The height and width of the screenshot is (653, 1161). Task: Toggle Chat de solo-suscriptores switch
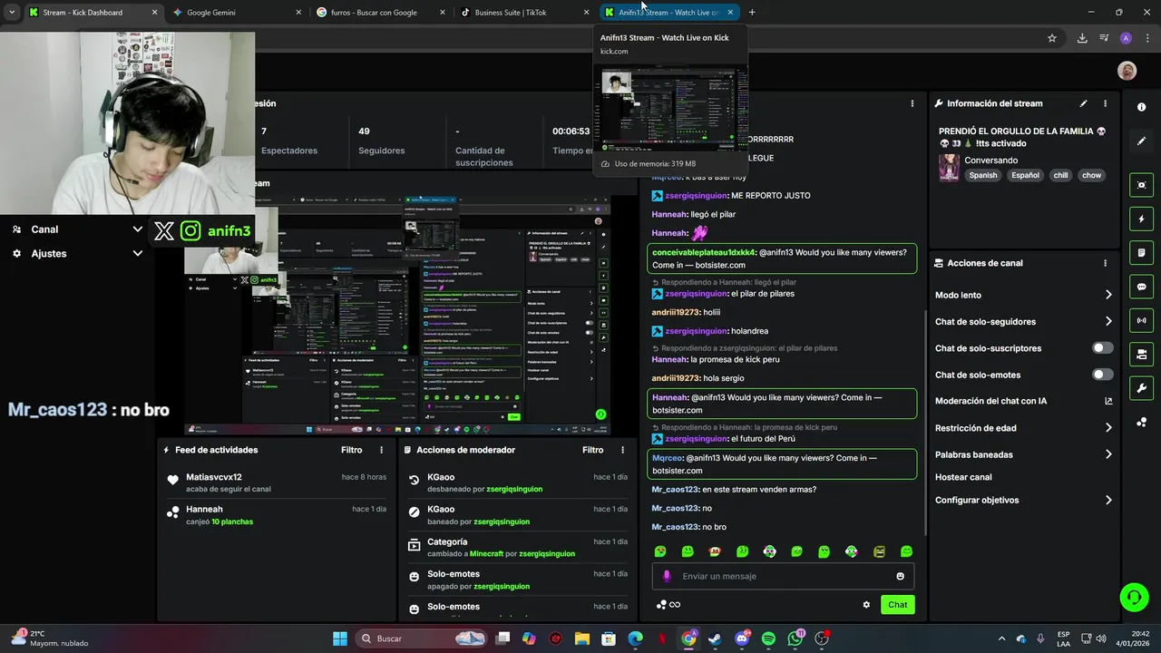point(1103,348)
